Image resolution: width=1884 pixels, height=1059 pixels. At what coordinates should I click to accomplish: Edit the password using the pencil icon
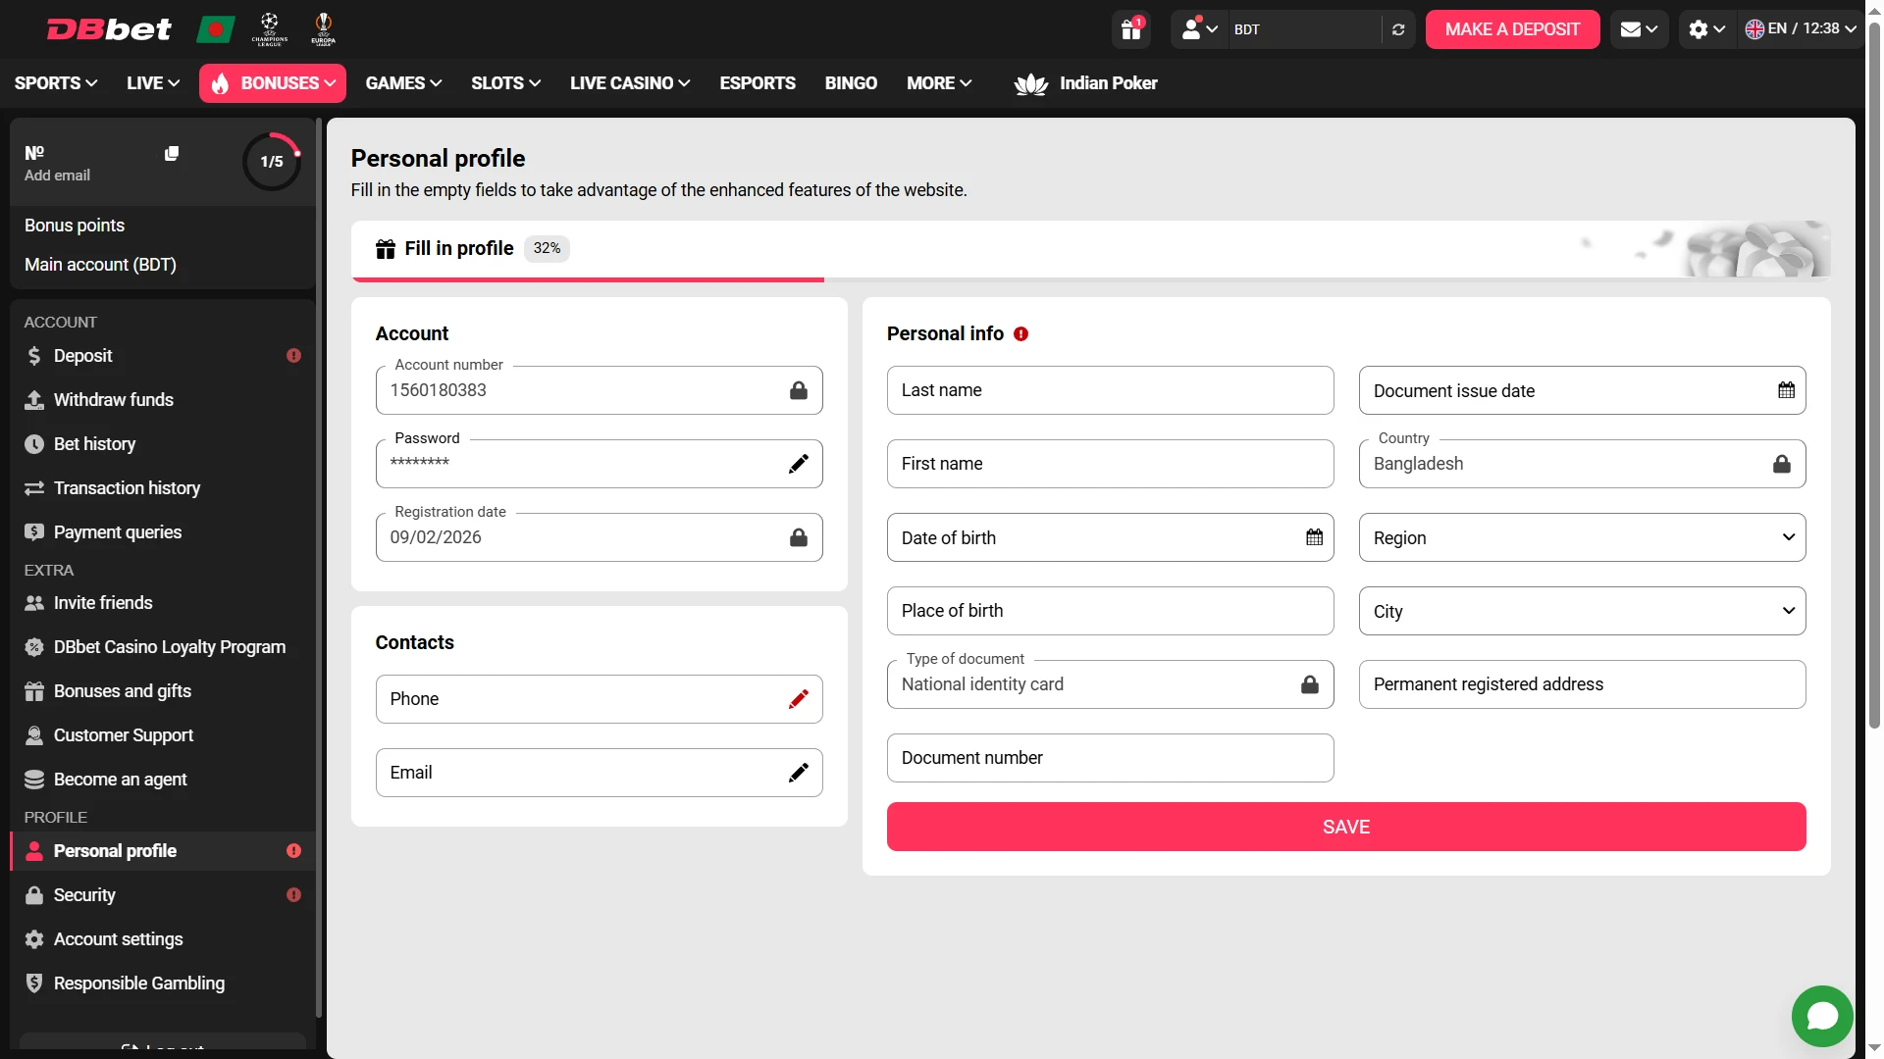(799, 463)
